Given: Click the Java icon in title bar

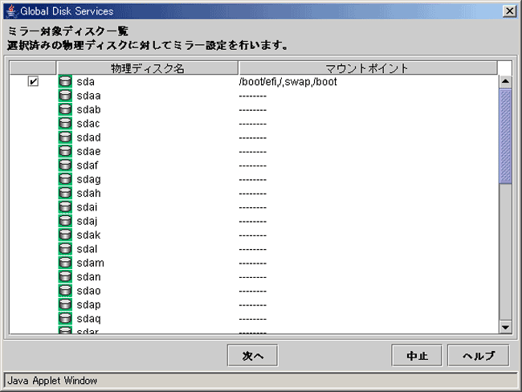Looking at the screenshot, I should point(12,11).
